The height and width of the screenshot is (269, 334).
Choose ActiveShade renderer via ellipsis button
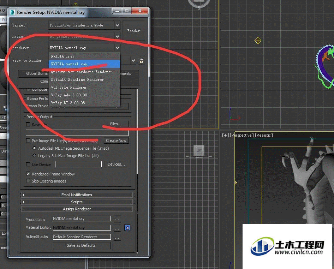[117, 237]
